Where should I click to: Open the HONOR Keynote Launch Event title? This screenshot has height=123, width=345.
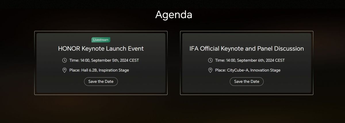(x=101, y=49)
